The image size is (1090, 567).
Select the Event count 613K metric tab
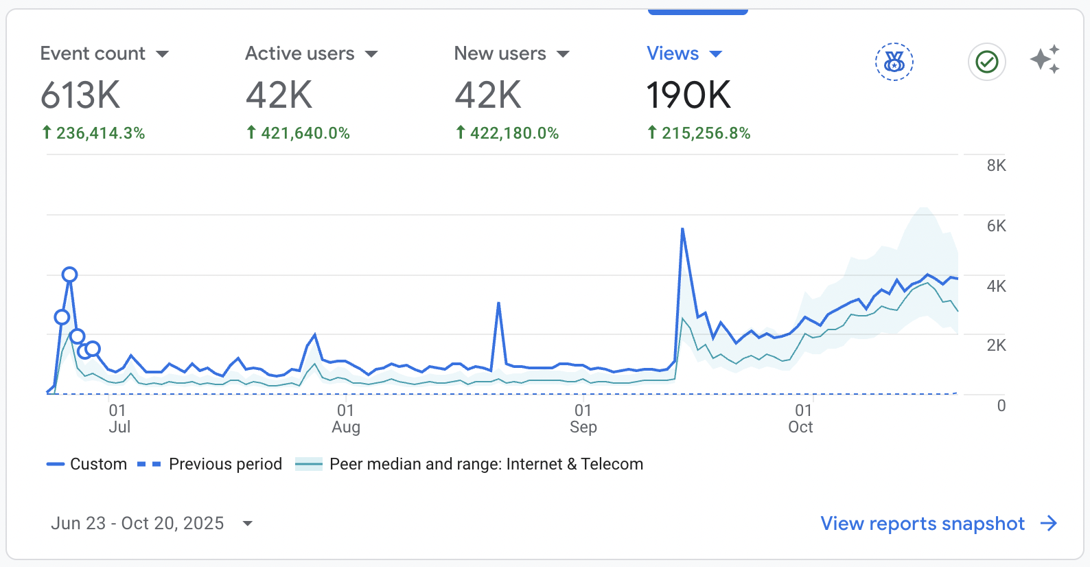point(81,94)
